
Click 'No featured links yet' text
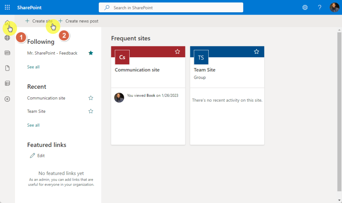tap(61, 173)
